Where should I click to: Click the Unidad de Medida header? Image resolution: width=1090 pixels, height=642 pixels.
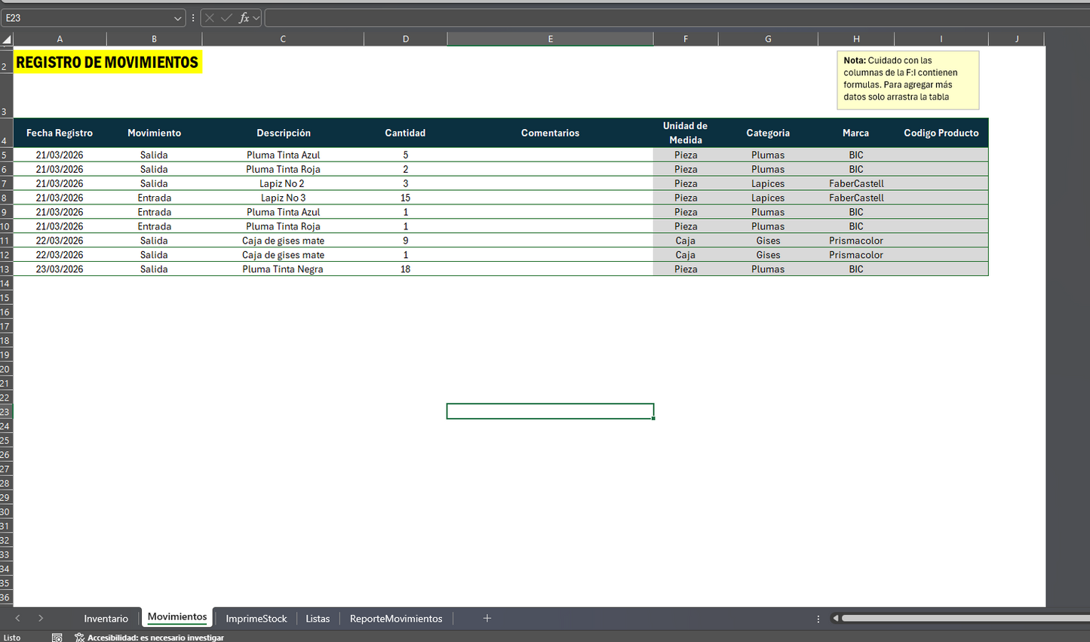[686, 133]
